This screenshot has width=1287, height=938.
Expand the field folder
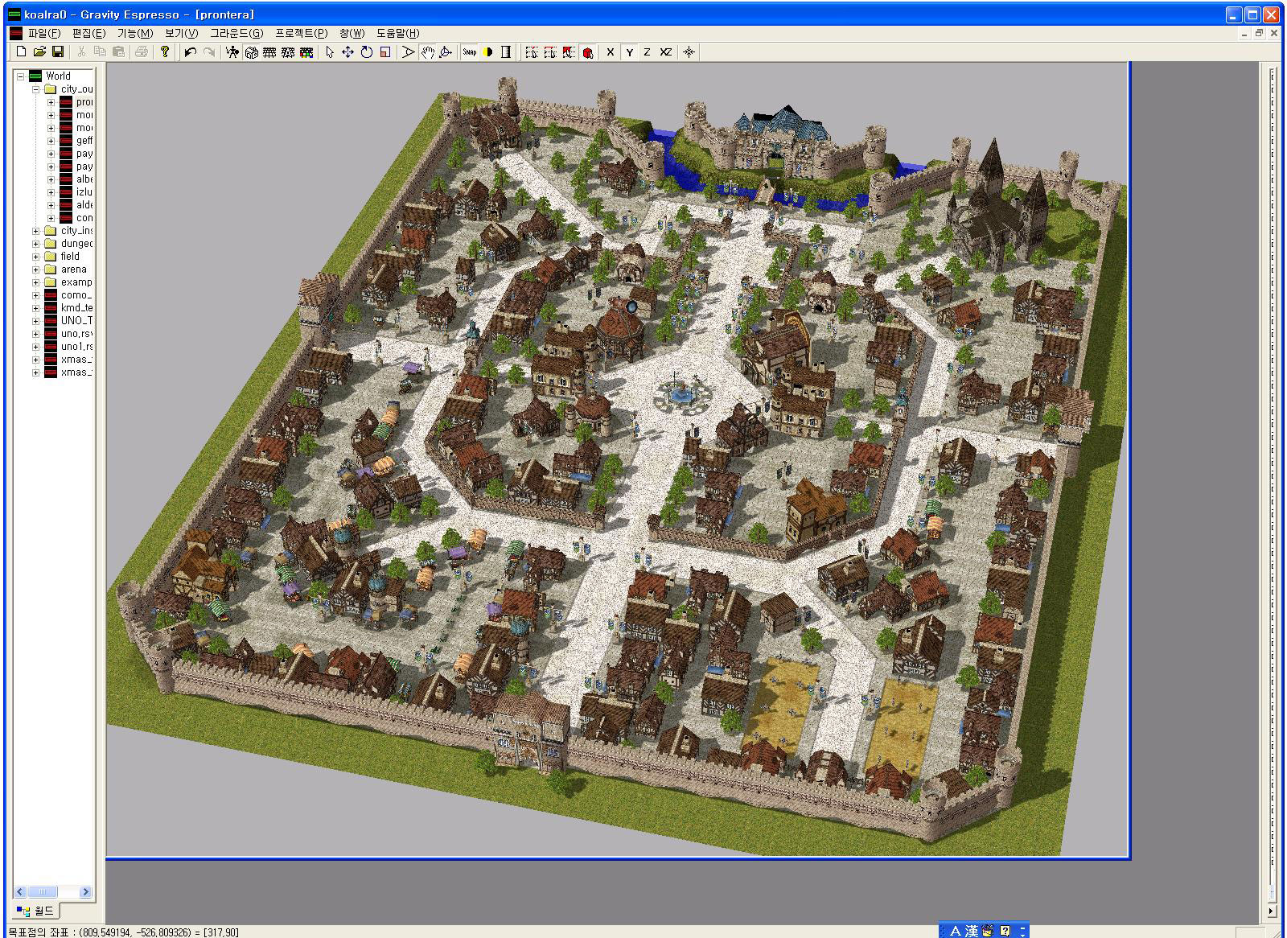pos(35,257)
